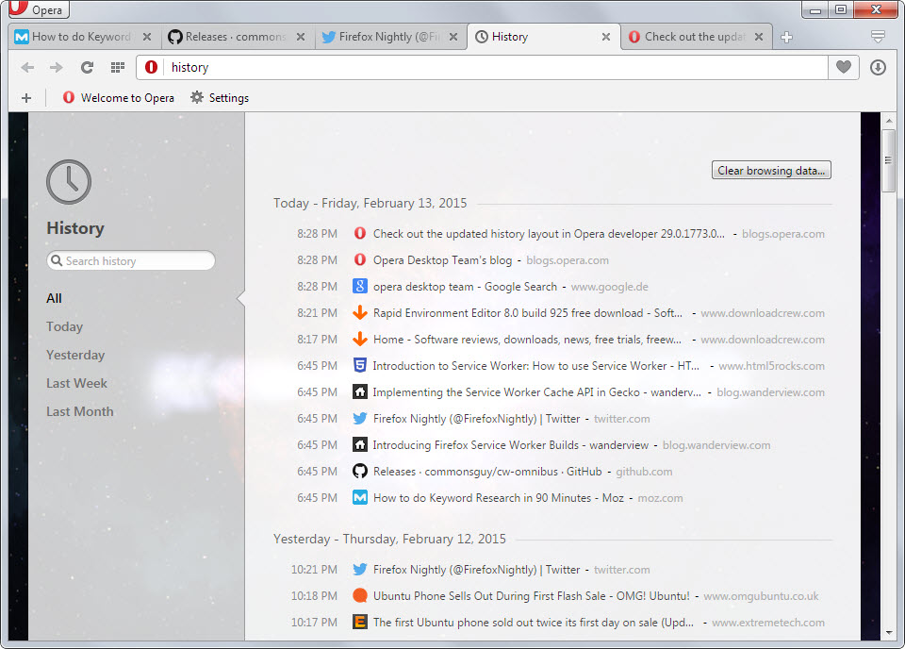Screen dimensions: 905x649
Task: Open How to do Keyword Research entry
Action: pos(499,498)
